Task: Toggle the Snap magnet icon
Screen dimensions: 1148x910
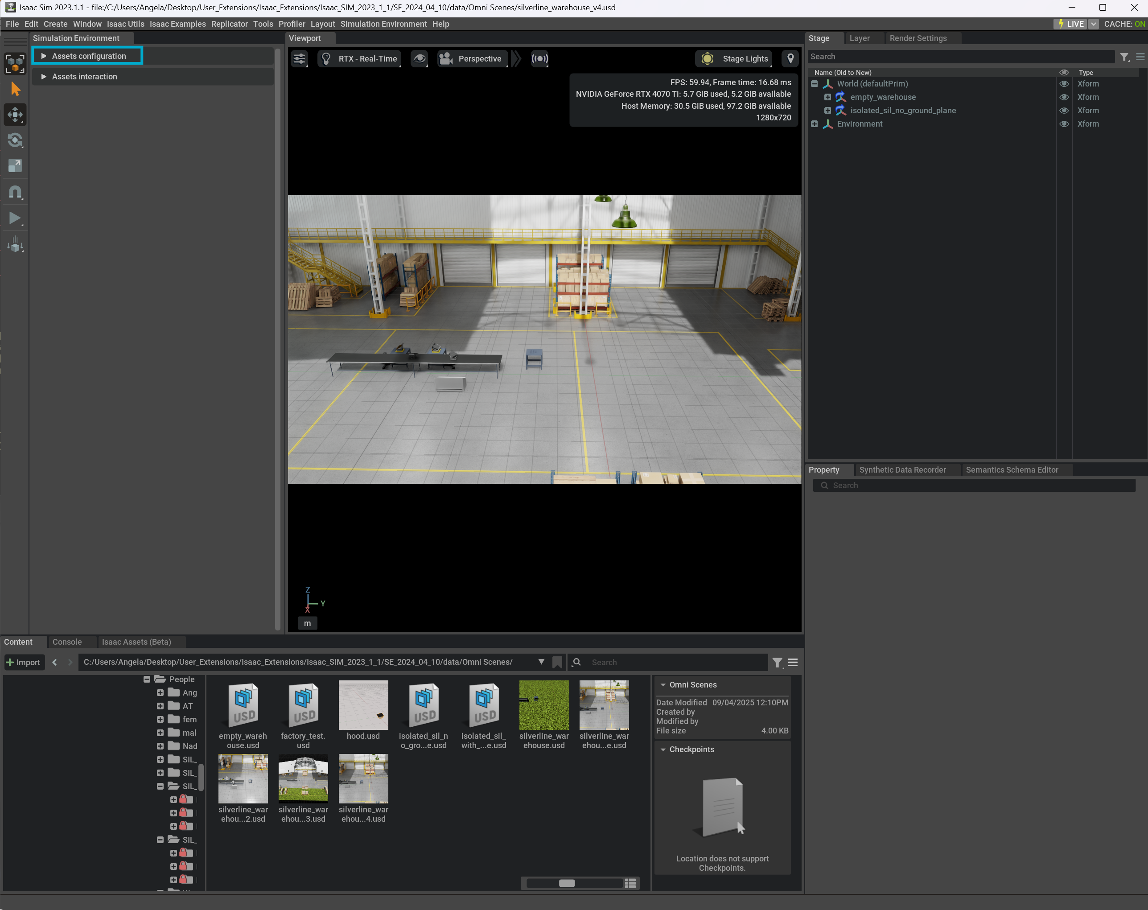Action: 15,192
